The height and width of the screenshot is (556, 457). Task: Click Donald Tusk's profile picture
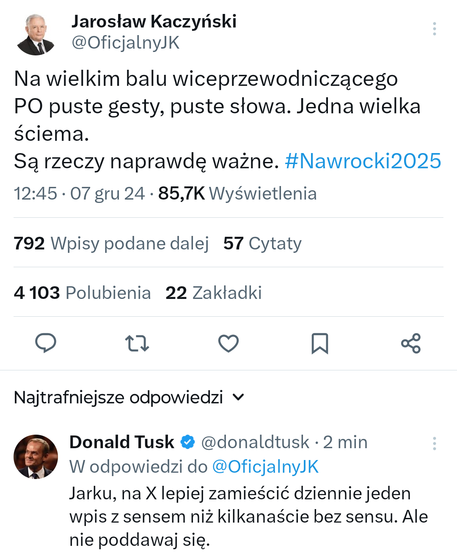pos(36,457)
